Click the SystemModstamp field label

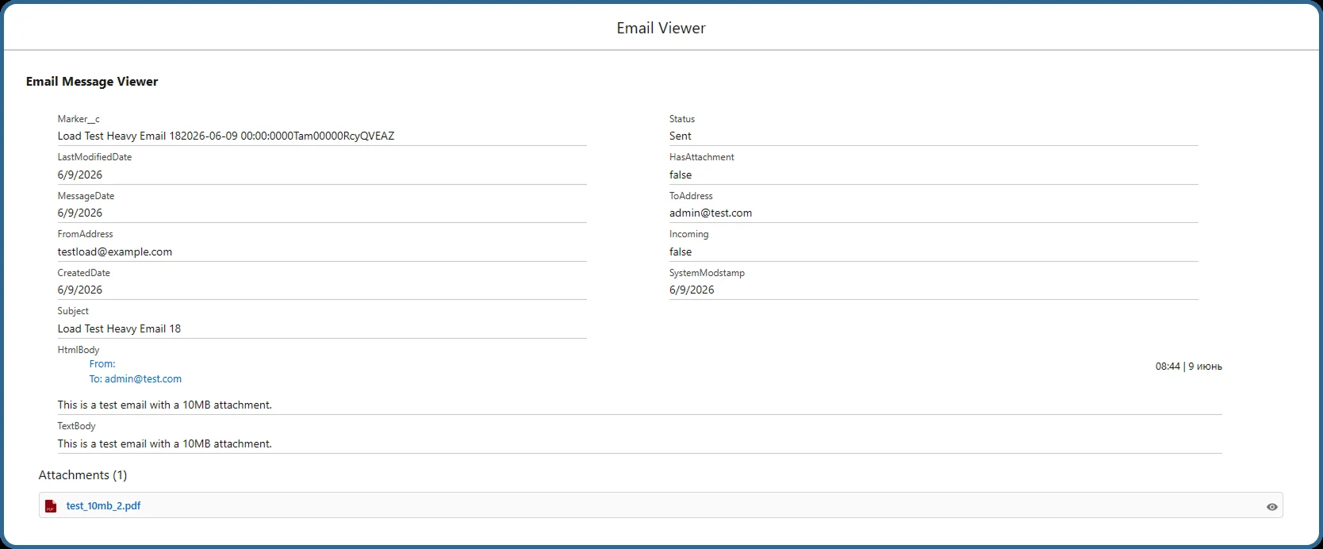click(x=707, y=273)
